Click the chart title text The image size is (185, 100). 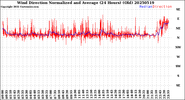[x=86, y=3]
